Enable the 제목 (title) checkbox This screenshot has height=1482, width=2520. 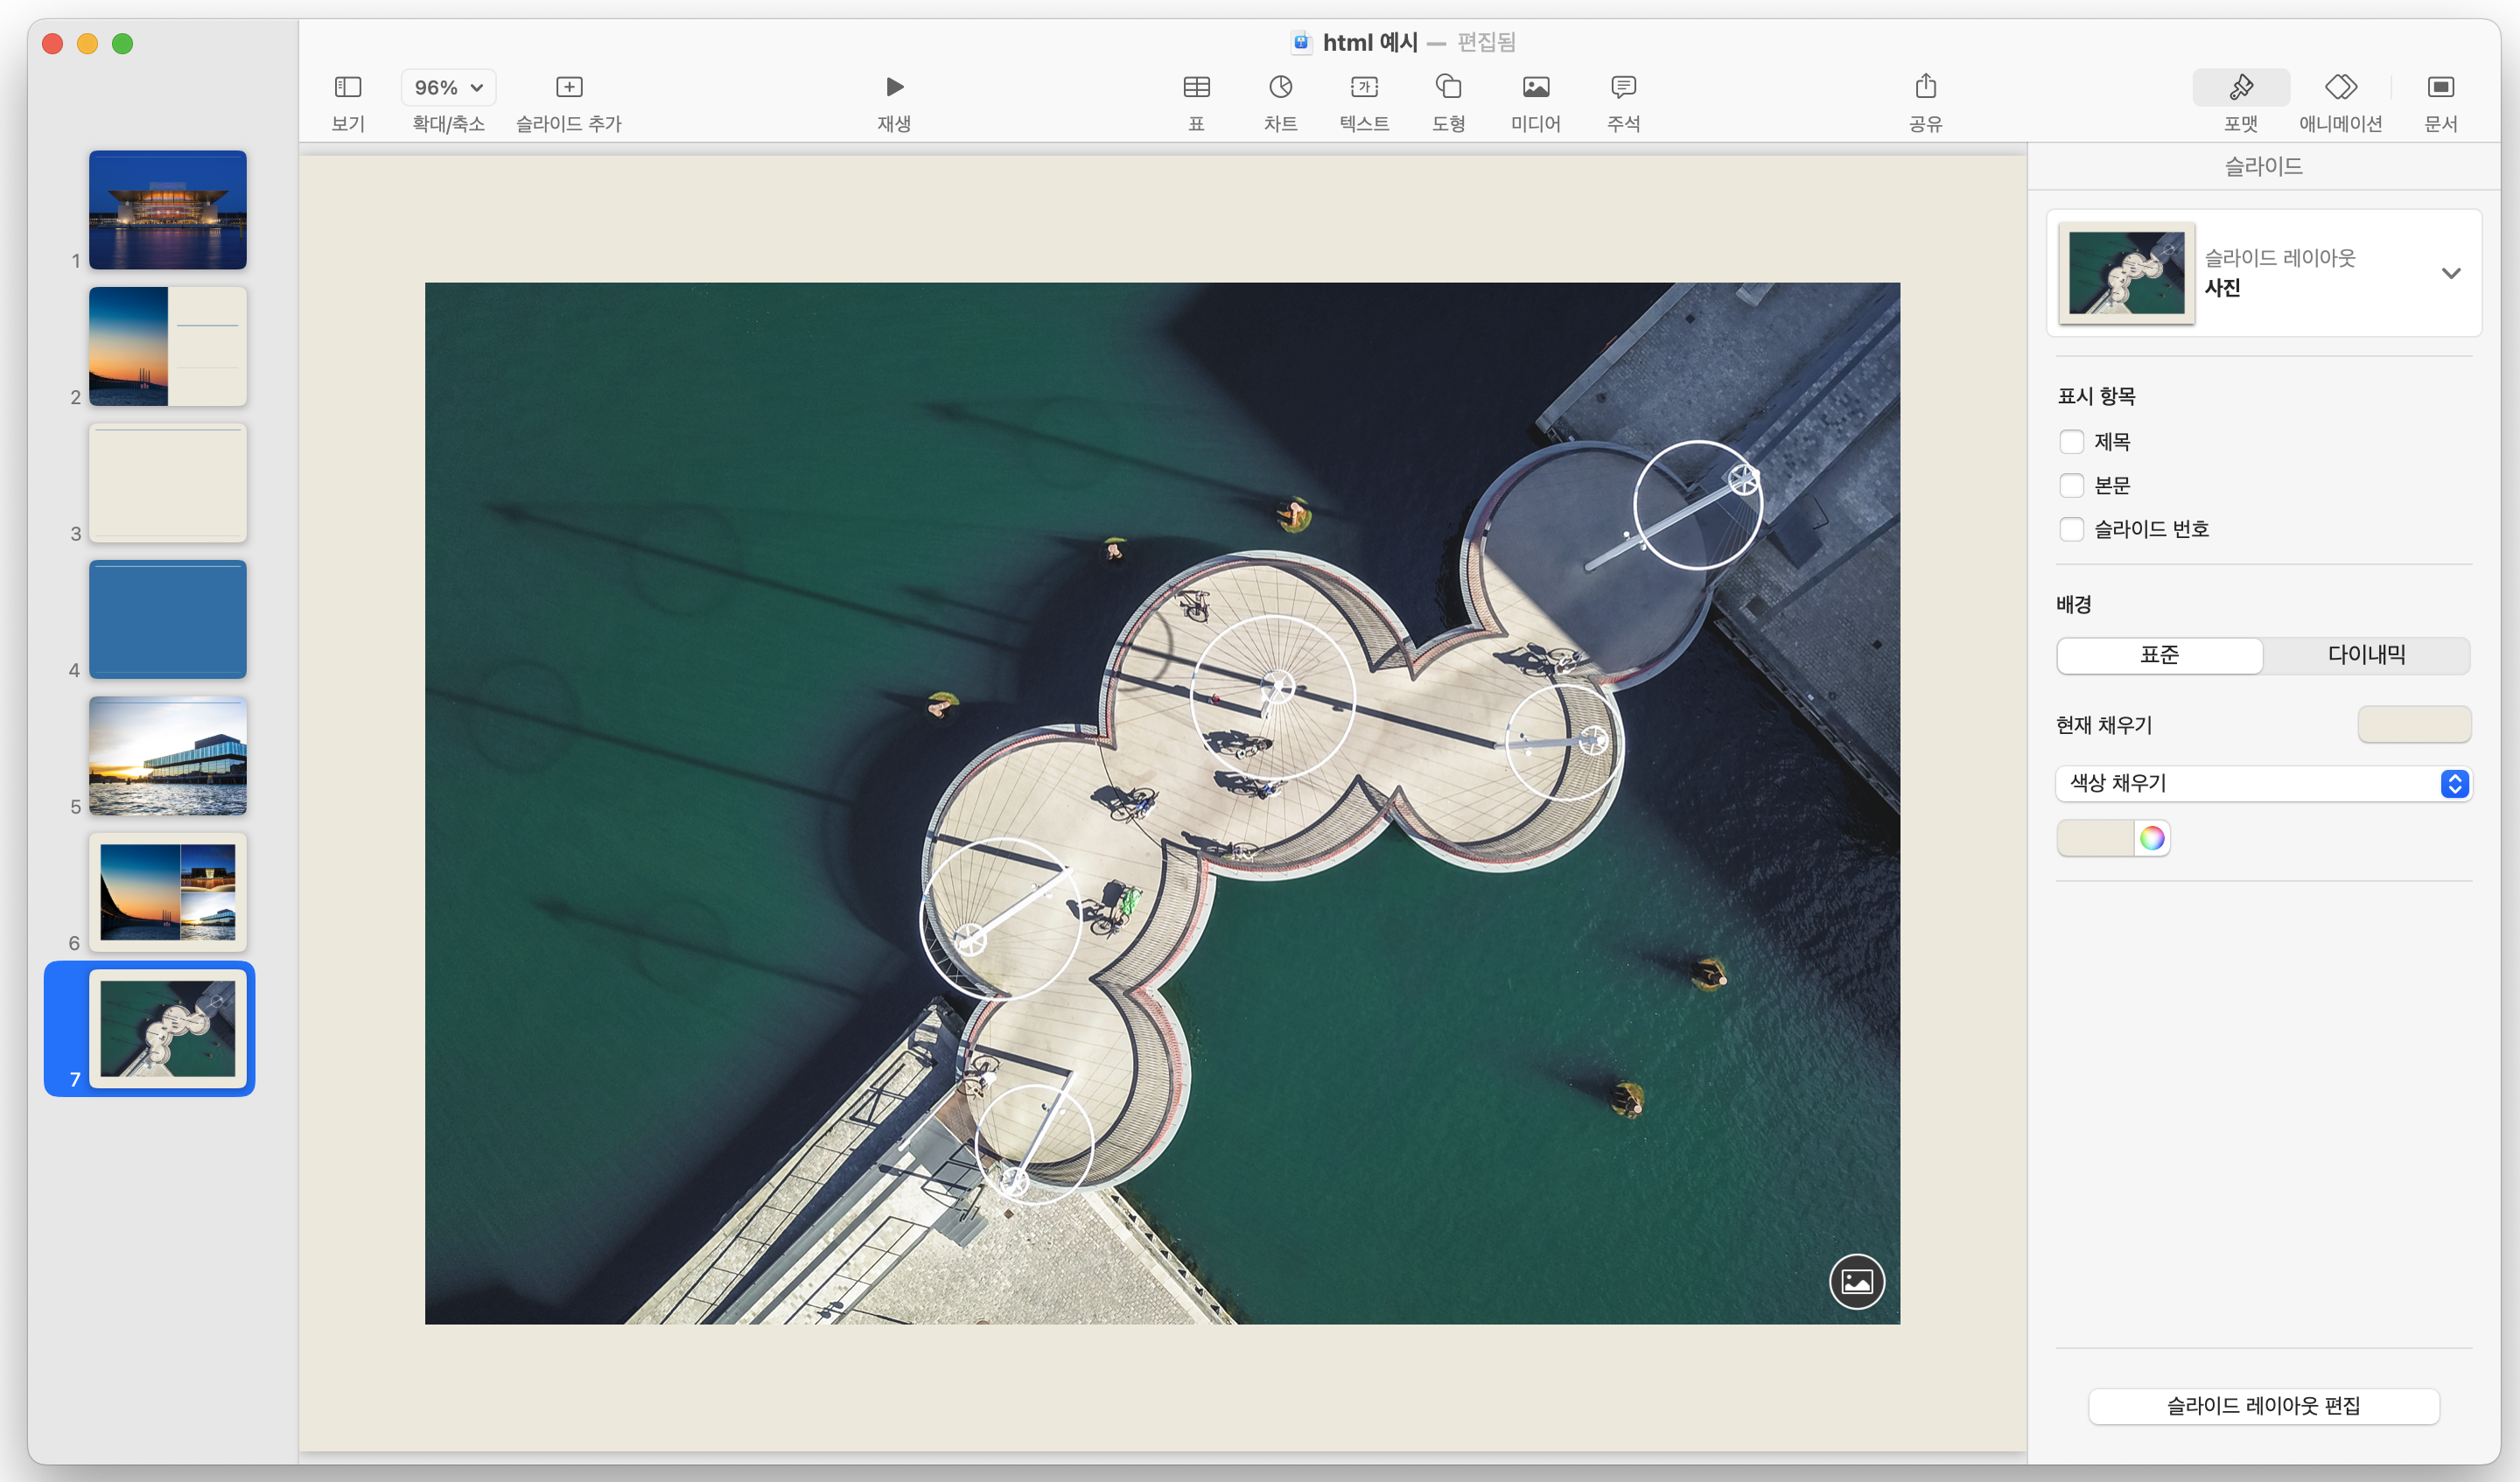tap(2071, 442)
